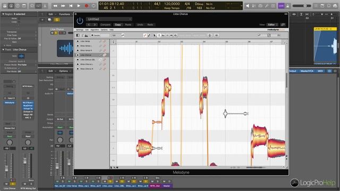Collapse the Region inspector disclosure triangle
Image resolution: width=340 pixels, height=191 pixels.
[3, 14]
